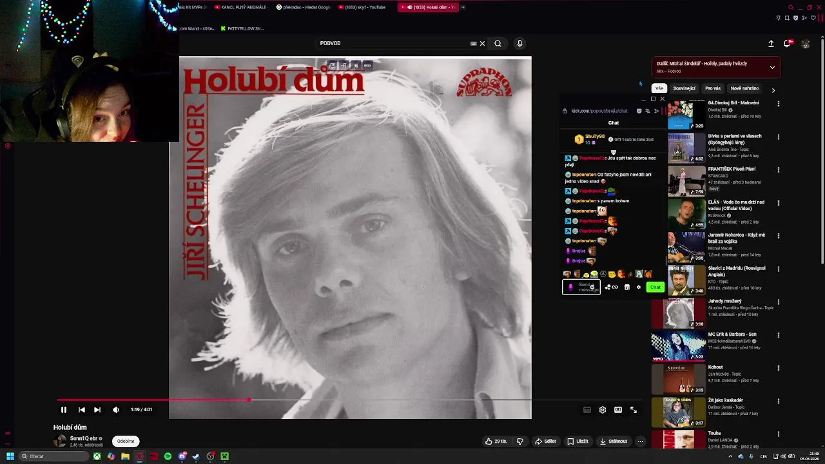Open video player settings gear
825x464 pixels.
[x=603, y=410]
